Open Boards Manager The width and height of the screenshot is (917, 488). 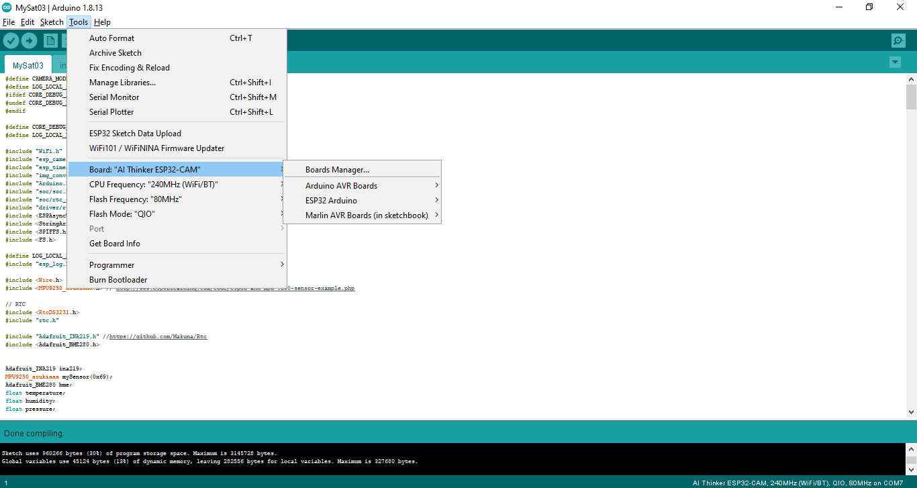tap(337, 170)
